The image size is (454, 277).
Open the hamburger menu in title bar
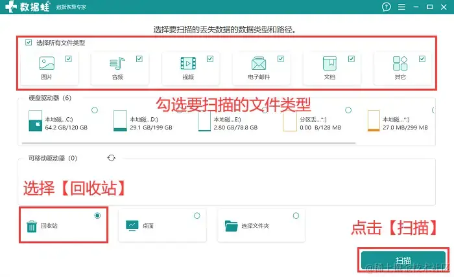pyautogui.click(x=401, y=7)
